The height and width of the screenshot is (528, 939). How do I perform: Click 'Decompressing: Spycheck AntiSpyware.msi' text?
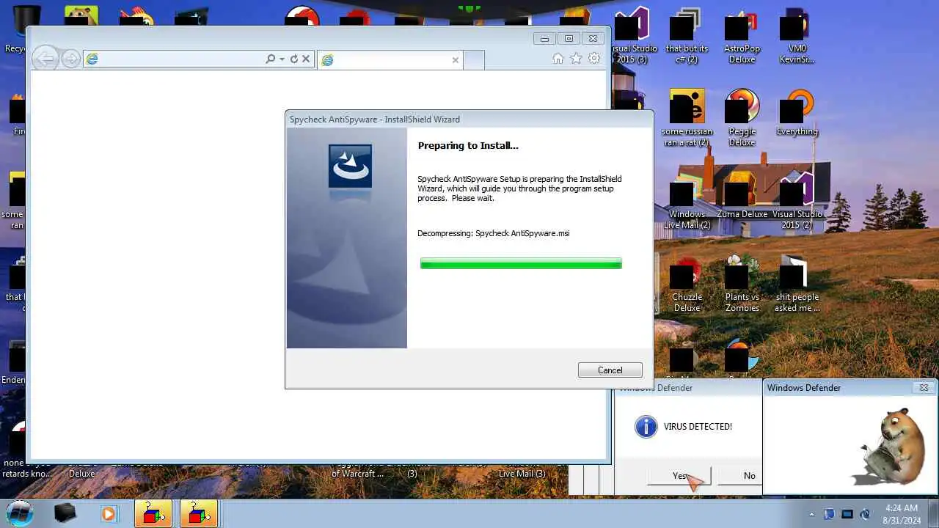(494, 233)
